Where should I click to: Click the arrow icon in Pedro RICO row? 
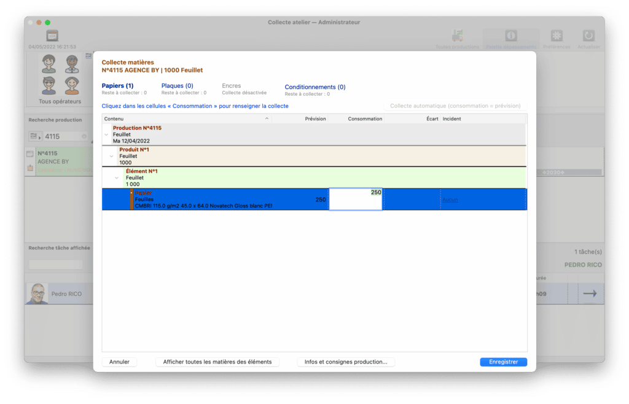(x=590, y=293)
